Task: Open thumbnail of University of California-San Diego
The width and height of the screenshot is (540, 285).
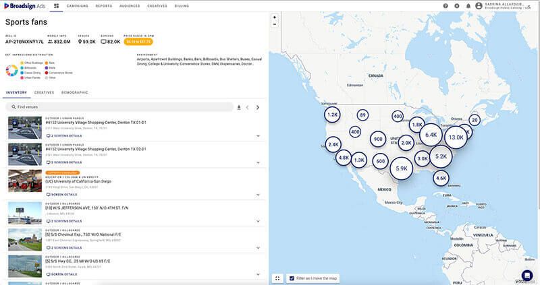Action: (x=25, y=181)
